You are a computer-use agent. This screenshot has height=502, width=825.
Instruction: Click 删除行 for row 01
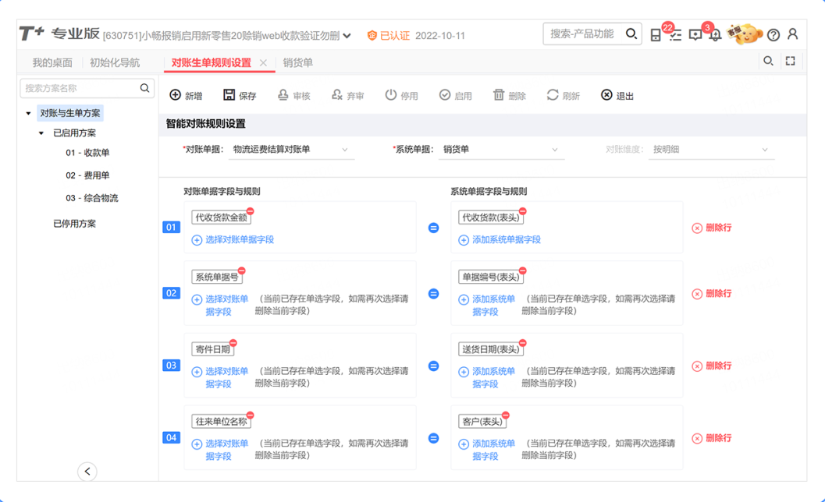(x=712, y=228)
